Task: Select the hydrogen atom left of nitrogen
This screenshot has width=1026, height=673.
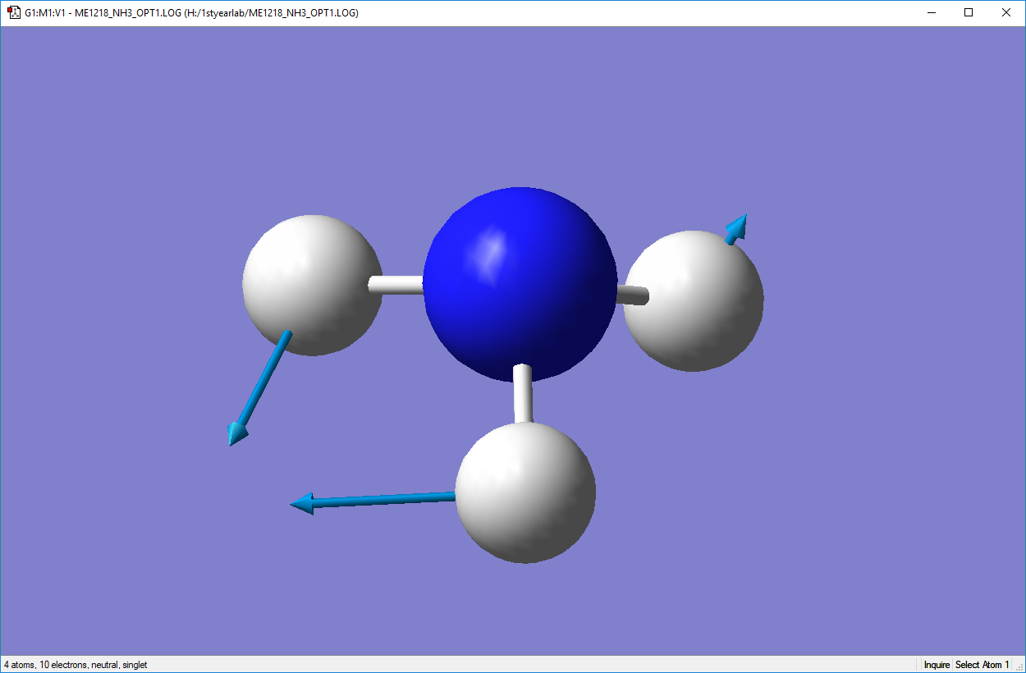Action: (x=313, y=286)
